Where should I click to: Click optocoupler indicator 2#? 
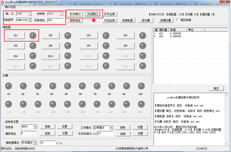(23, 86)
